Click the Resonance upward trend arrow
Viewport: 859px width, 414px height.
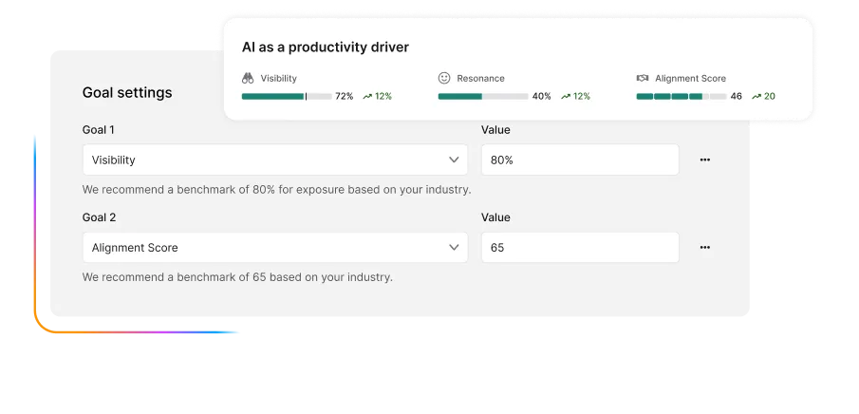tap(566, 96)
